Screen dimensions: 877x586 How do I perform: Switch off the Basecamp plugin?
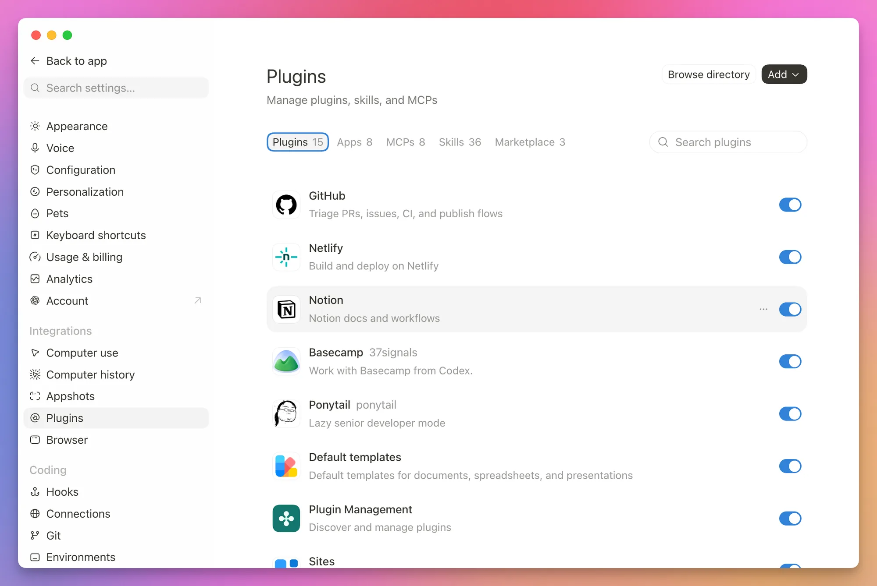coord(790,362)
